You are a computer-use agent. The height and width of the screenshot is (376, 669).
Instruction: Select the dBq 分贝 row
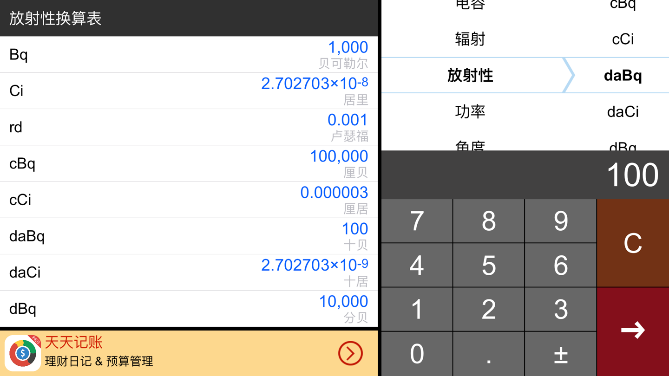tap(189, 309)
